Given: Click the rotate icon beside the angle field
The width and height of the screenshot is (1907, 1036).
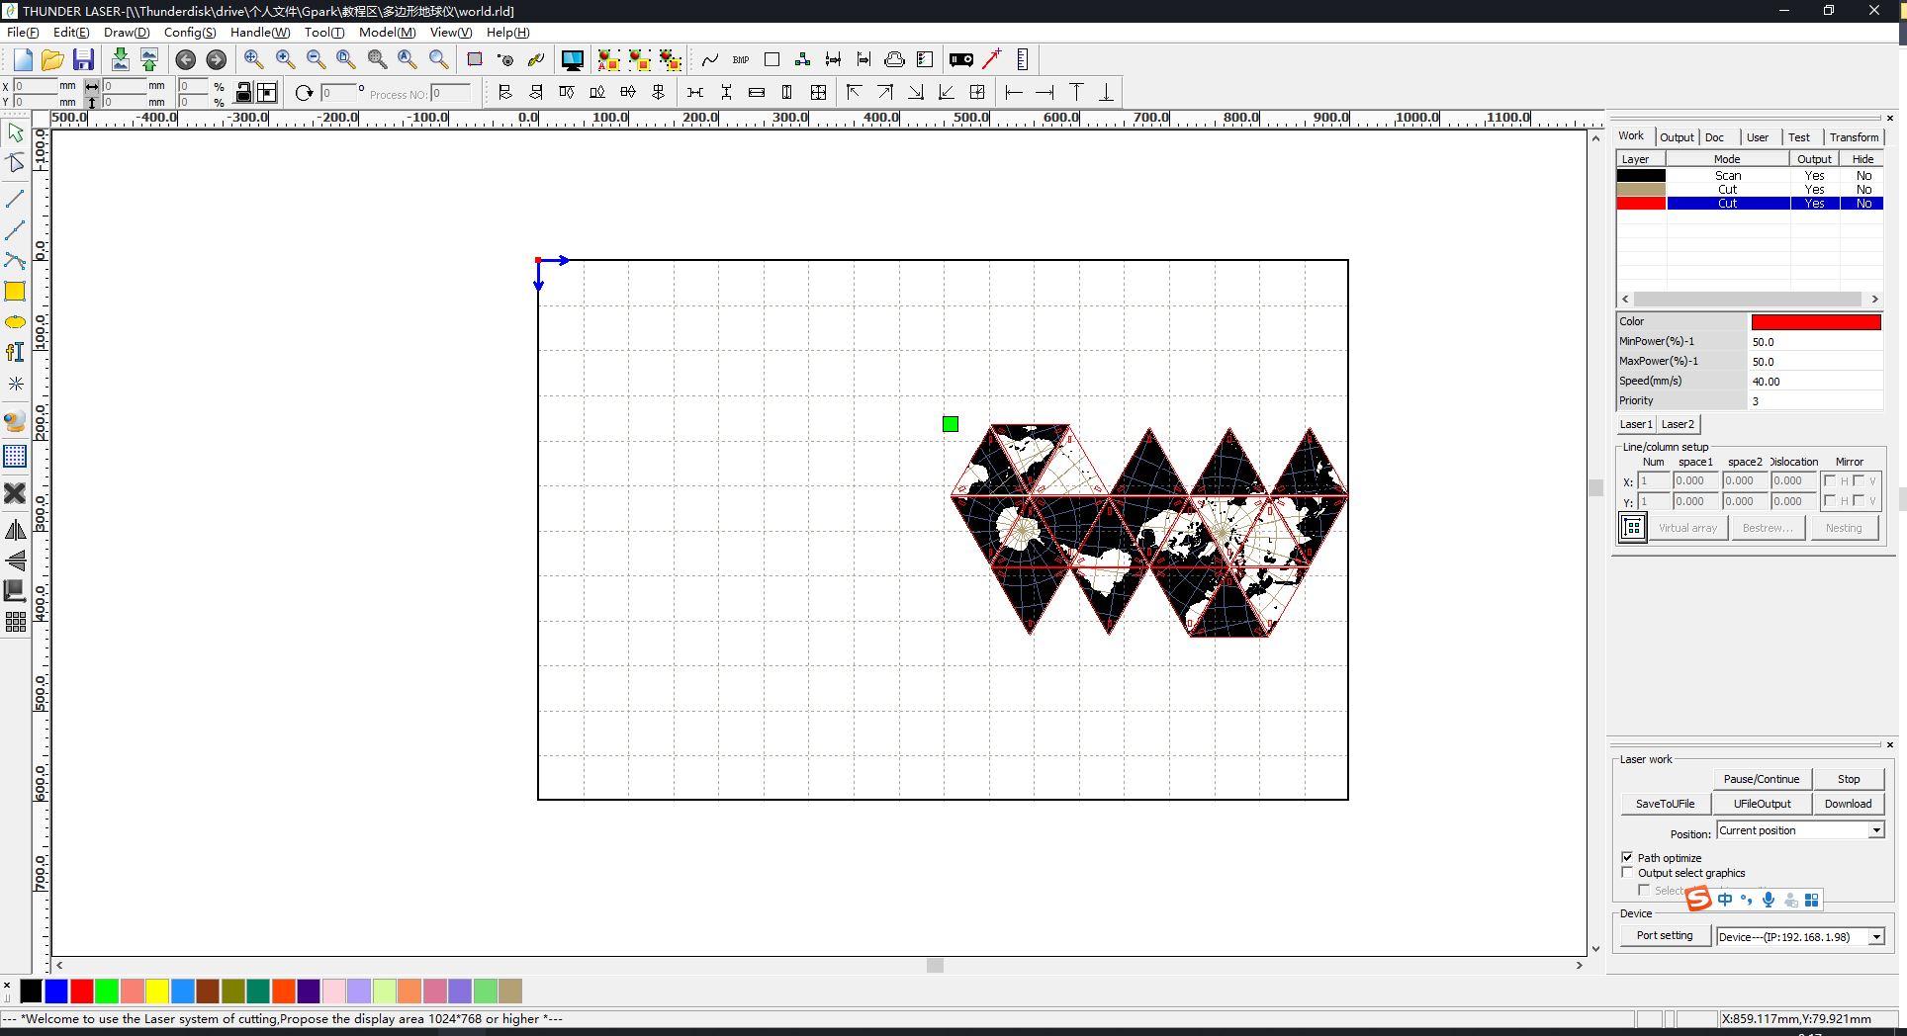Looking at the screenshot, I should pos(304,93).
